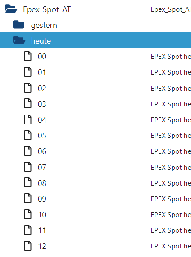Click the file icon for state 00

[27, 56]
